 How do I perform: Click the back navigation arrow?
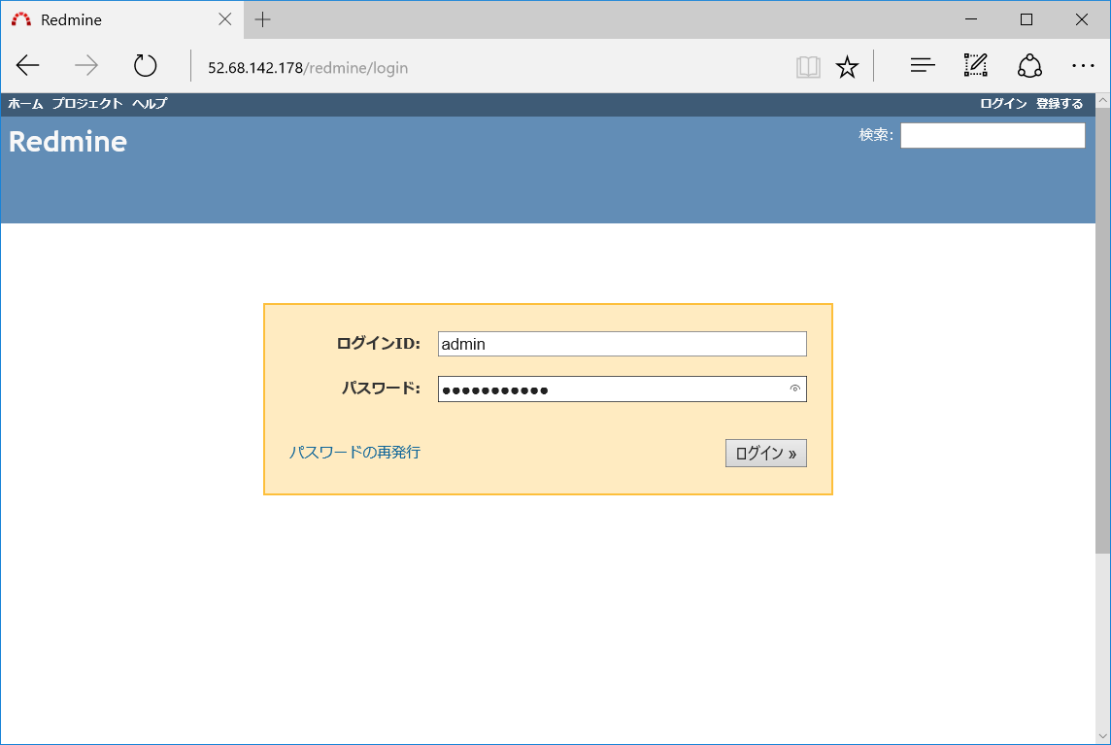(x=27, y=65)
